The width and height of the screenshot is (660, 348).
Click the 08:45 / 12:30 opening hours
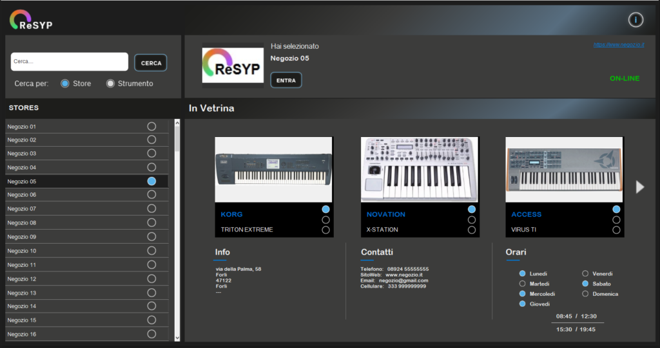tap(576, 316)
